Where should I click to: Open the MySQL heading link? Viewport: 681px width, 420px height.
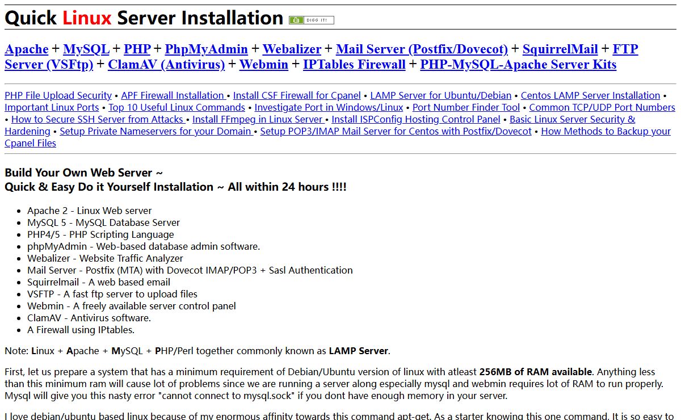pyautogui.click(x=86, y=49)
